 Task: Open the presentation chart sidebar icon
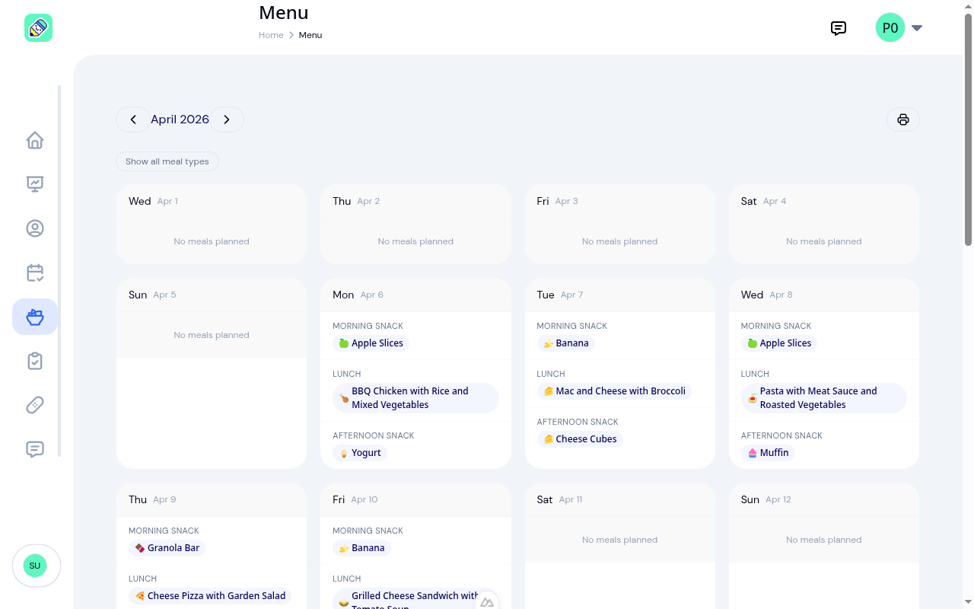35,184
